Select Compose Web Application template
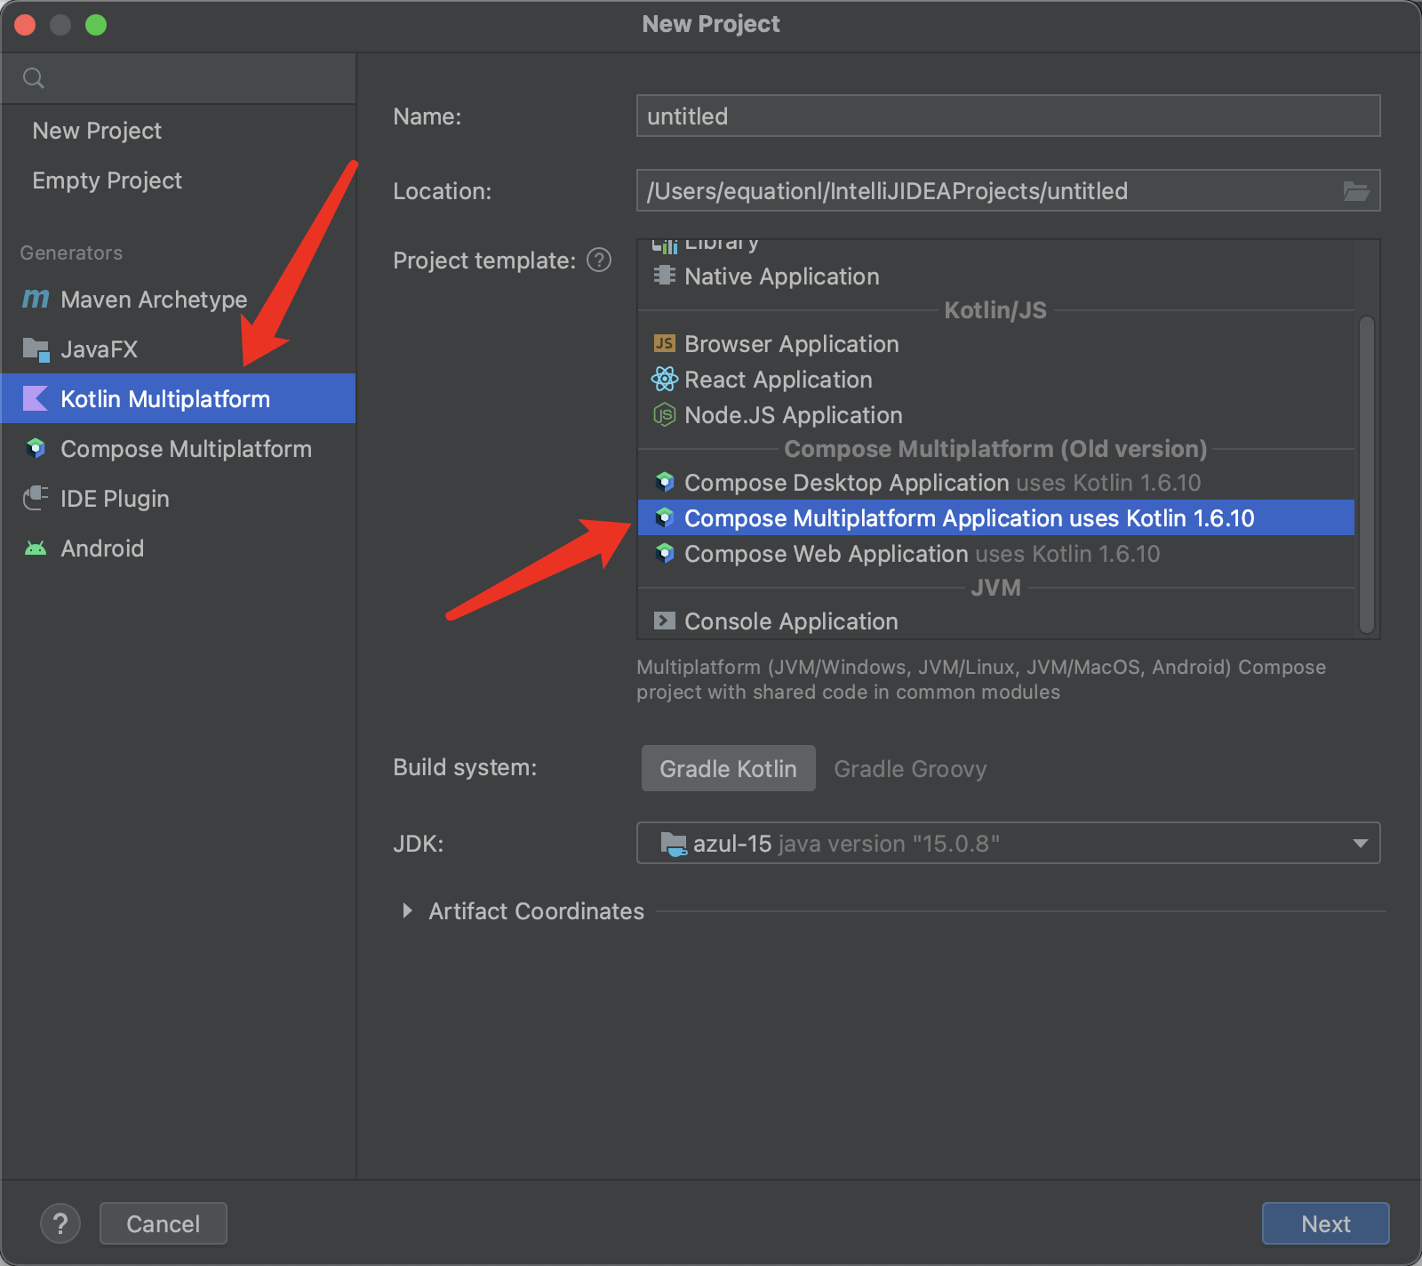 point(996,554)
